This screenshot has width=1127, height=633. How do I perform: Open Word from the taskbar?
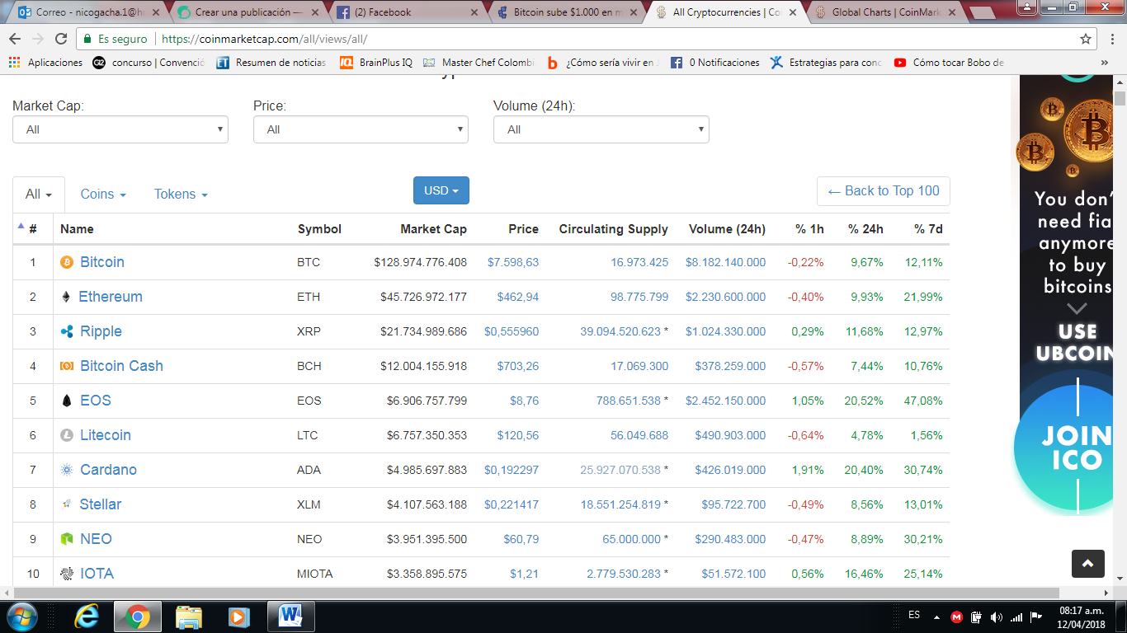(x=291, y=616)
